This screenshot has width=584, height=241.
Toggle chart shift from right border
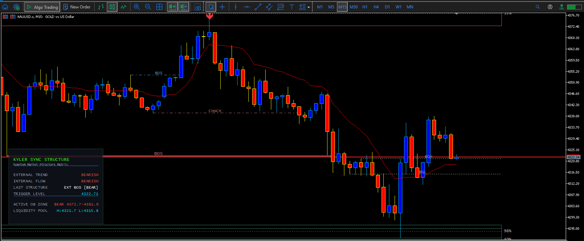point(184,7)
